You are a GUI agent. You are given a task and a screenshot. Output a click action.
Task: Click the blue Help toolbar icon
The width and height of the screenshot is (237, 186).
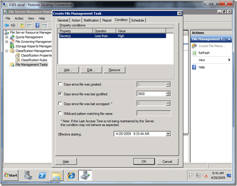(x=37, y=25)
